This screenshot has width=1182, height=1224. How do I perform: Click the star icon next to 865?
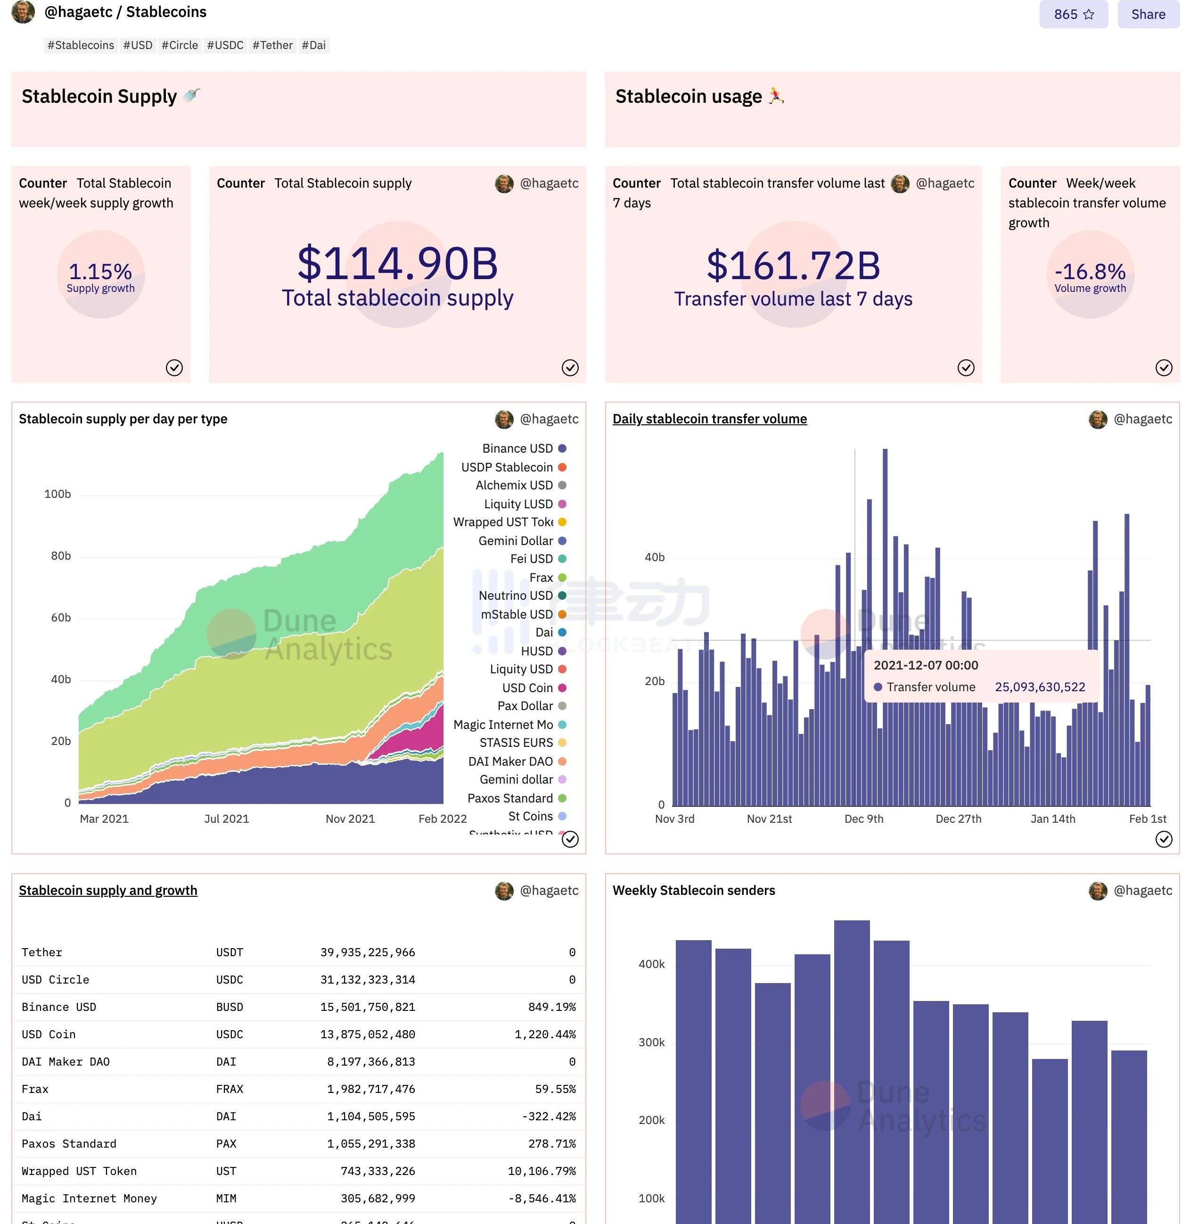point(1088,14)
